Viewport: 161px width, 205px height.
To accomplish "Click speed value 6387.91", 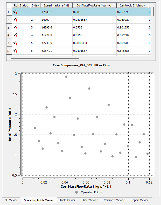I will click(57, 50).
